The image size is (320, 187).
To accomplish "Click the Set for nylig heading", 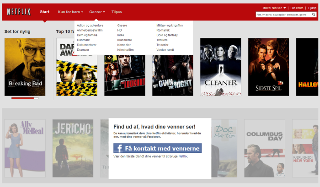I will [17, 32].
